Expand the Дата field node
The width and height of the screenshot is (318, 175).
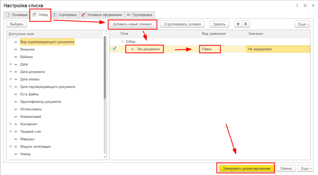coord(11,64)
